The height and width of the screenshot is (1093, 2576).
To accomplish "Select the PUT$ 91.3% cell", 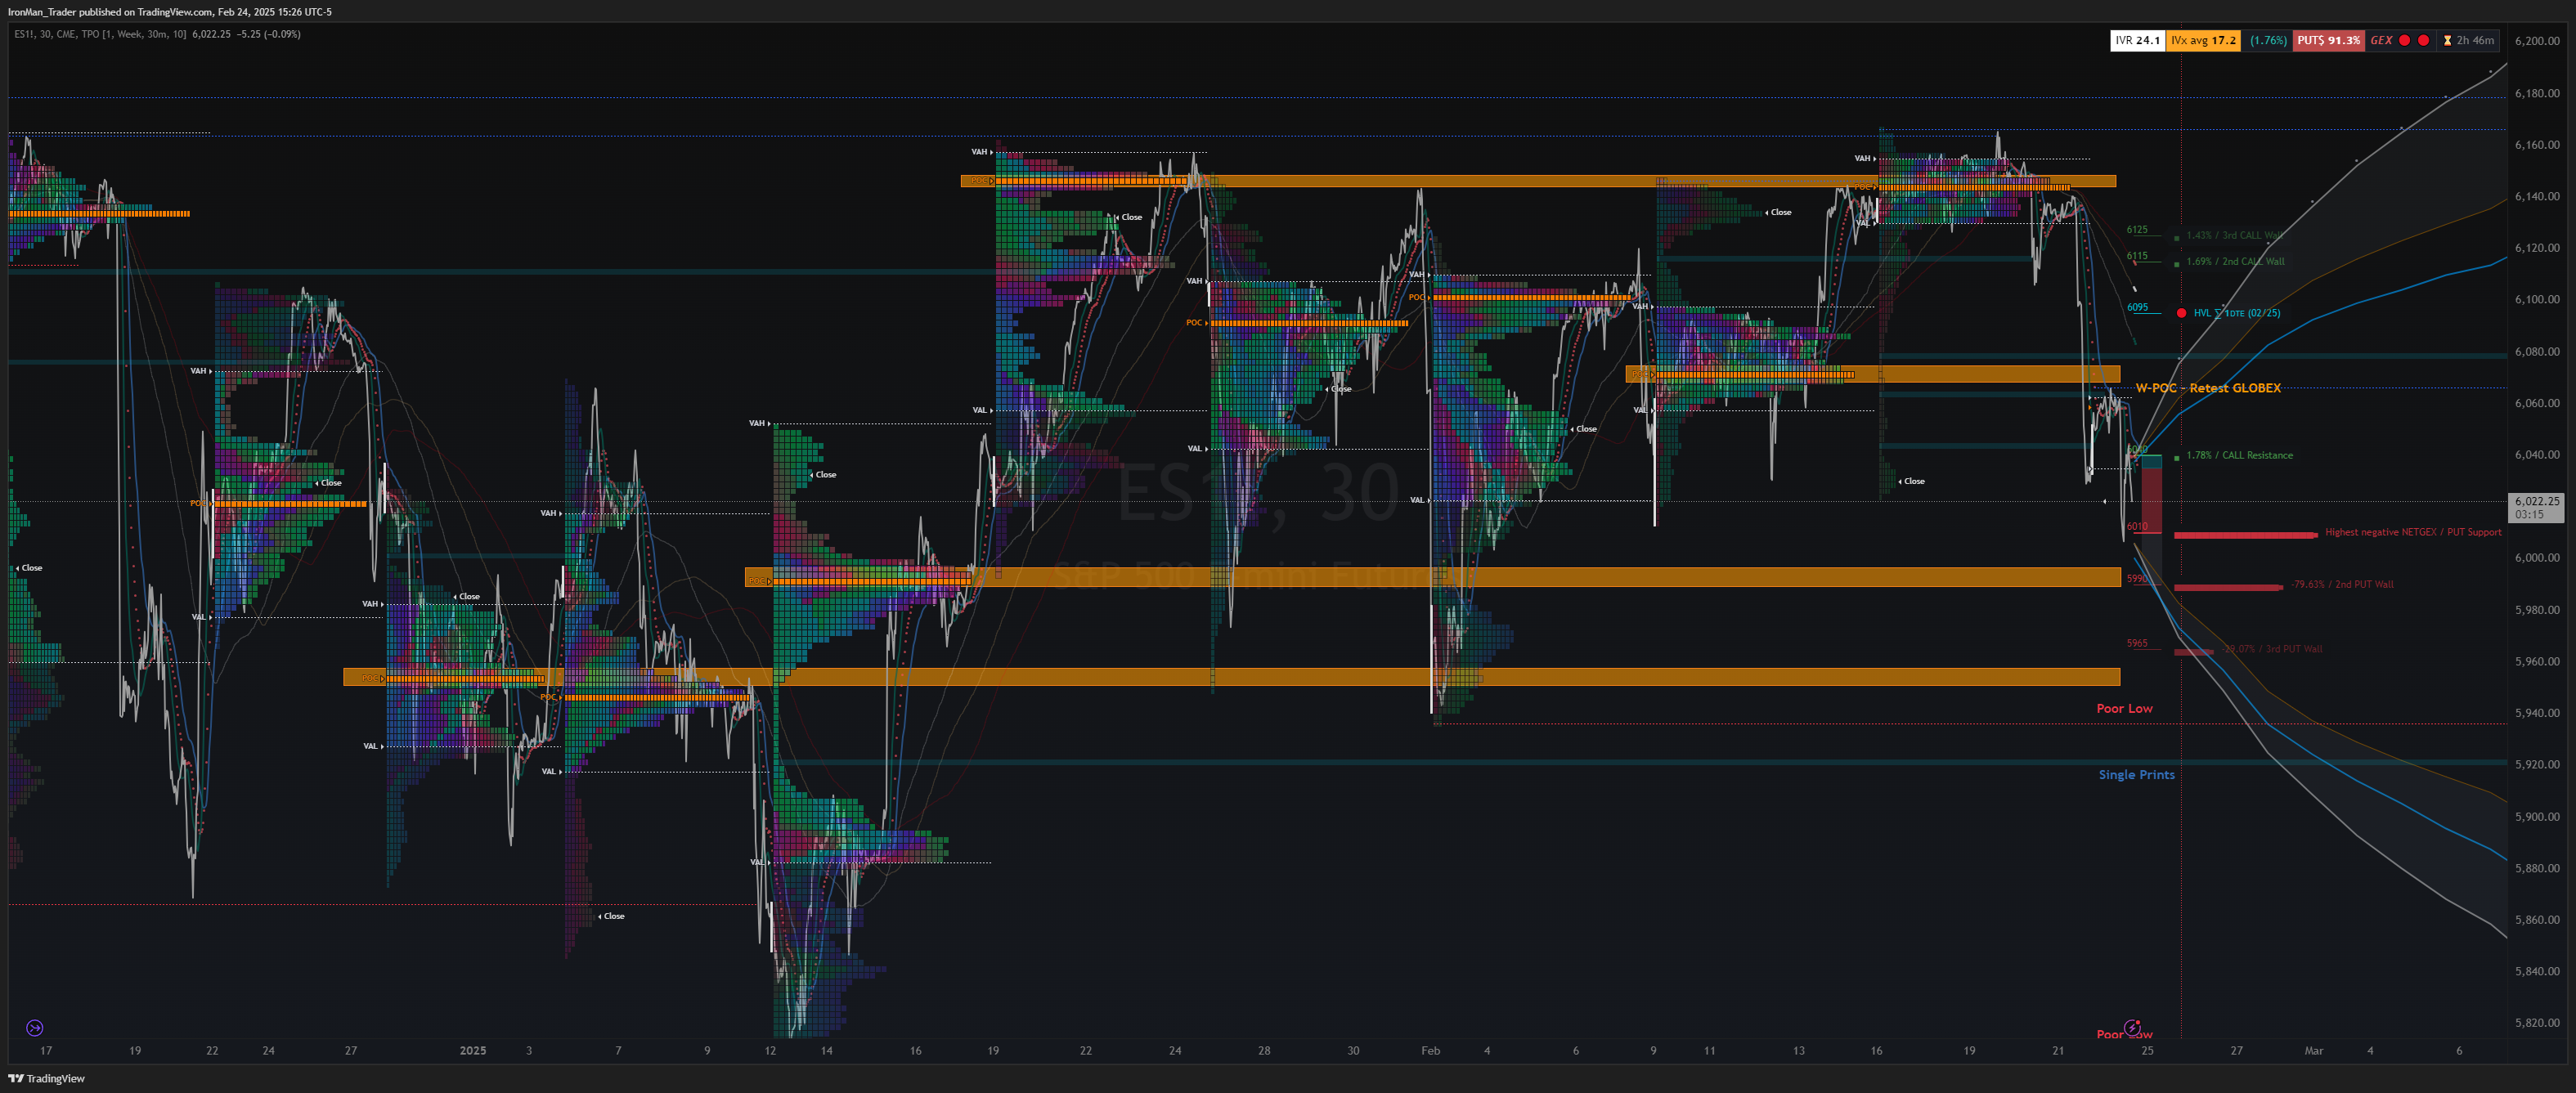I will (x=2328, y=40).
